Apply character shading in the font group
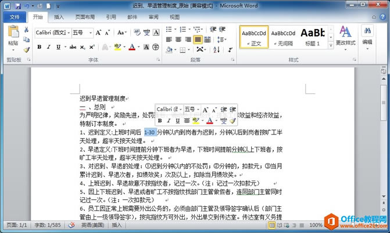390x233 pixels. click(x=146, y=47)
